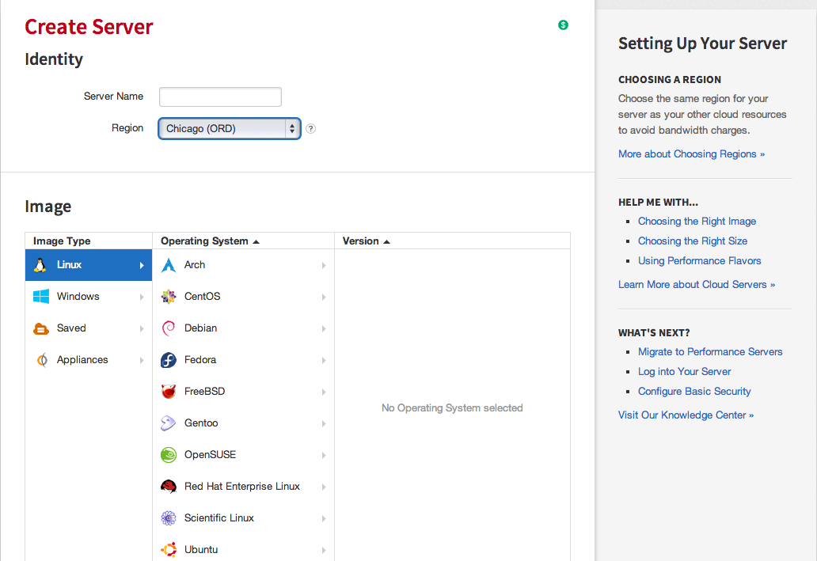Click the Server Name text field

click(220, 97)
